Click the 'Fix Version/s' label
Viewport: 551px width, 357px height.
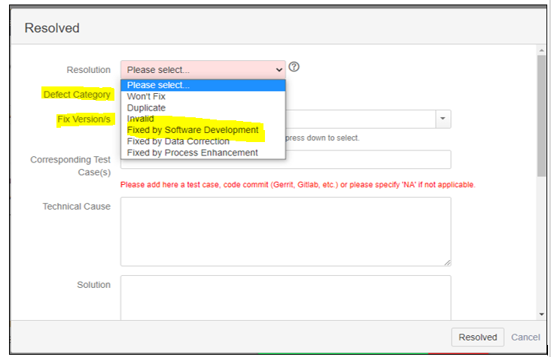coord(84,120)
